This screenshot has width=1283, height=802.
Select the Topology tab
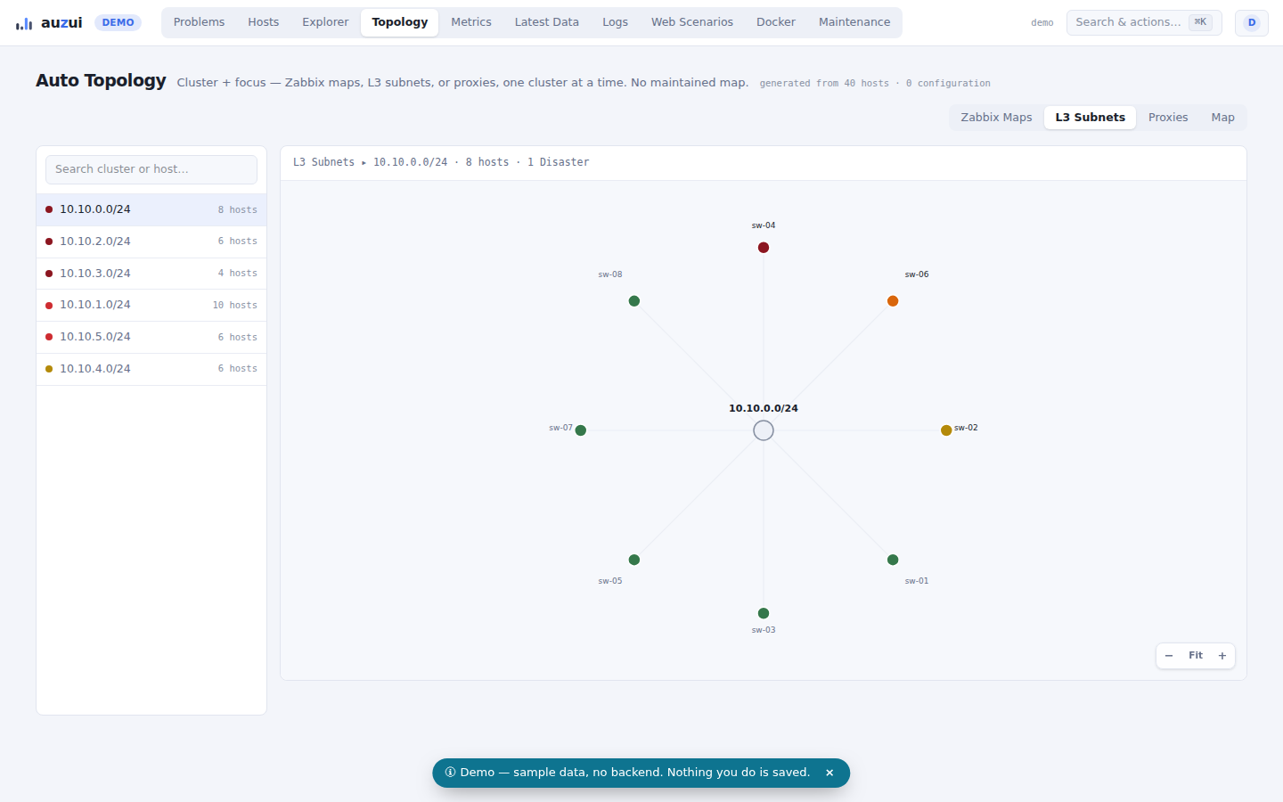tap(399, 22)
